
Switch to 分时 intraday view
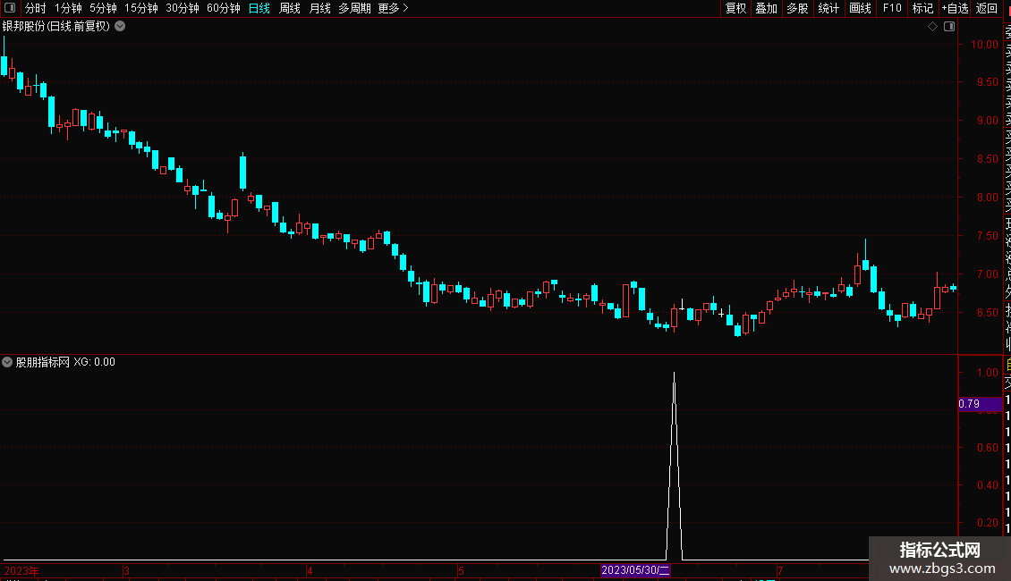pos(36,8)
